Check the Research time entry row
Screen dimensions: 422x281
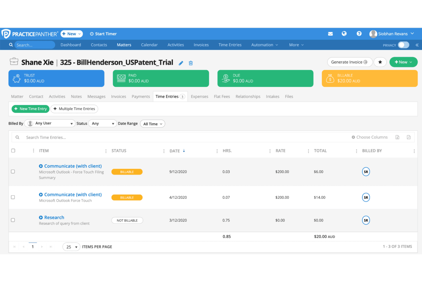click(13, 220)
